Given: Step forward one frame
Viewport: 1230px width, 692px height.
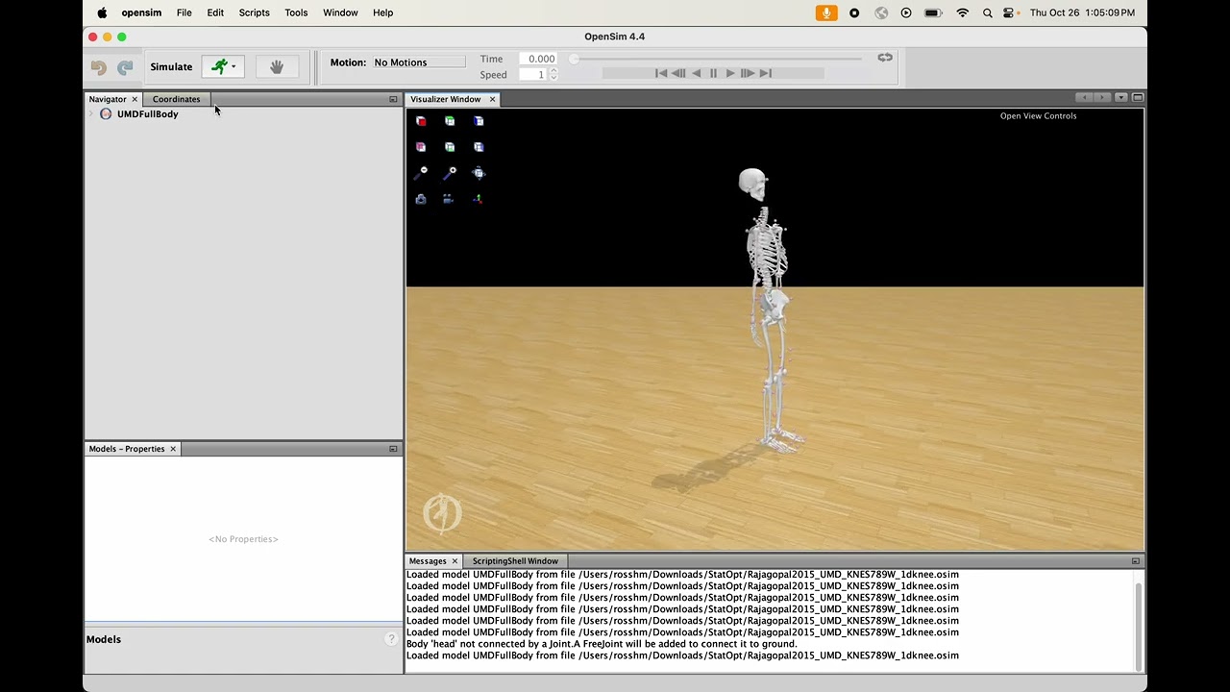Looking at the screenshot, I should tap(748, 73).
